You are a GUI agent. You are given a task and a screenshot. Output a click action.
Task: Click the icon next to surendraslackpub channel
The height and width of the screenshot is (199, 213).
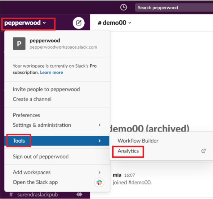79,194
